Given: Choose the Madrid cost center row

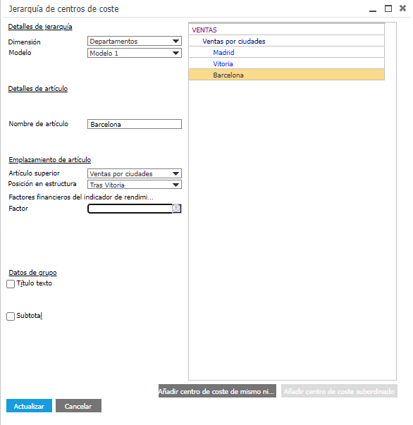Looking at the screenshot, I should (x=286, y=52).
